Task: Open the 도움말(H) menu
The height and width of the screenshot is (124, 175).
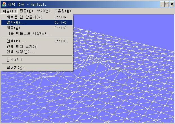Action: click(x=63, y=11)
